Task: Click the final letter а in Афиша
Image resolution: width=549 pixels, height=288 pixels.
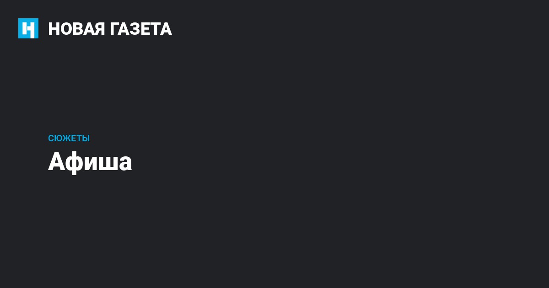Action: (x=125, y=164)
